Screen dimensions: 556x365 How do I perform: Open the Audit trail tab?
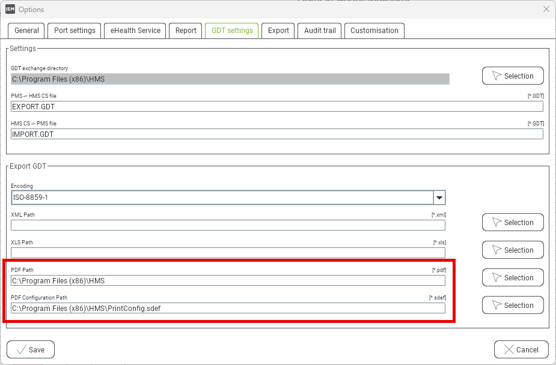[x=320, y=31]
